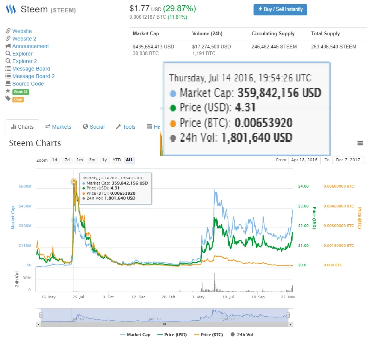Open the chart hamburger menu
Screen dimensions: 367x341
[360, 143]
